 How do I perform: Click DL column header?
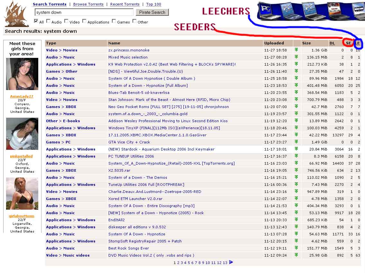(x=332, y=43)
